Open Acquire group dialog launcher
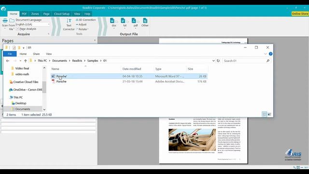The height and width of the screenshot is (174, 309). point(48,34)
